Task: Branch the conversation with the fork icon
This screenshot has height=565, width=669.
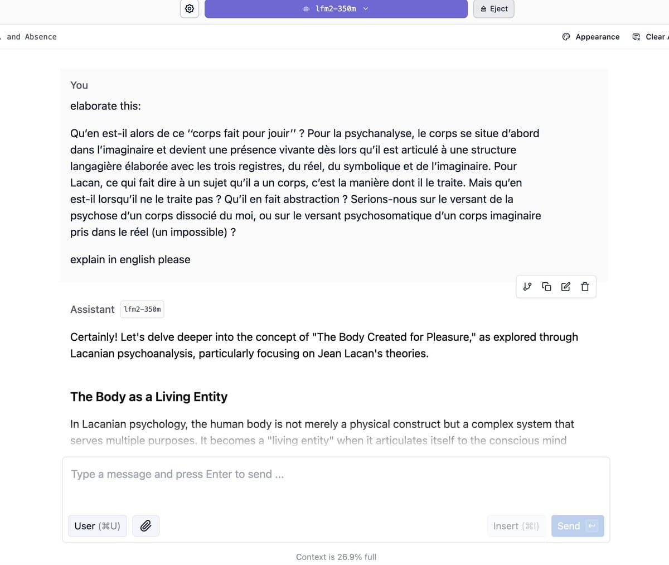Action: pos(527,287)
